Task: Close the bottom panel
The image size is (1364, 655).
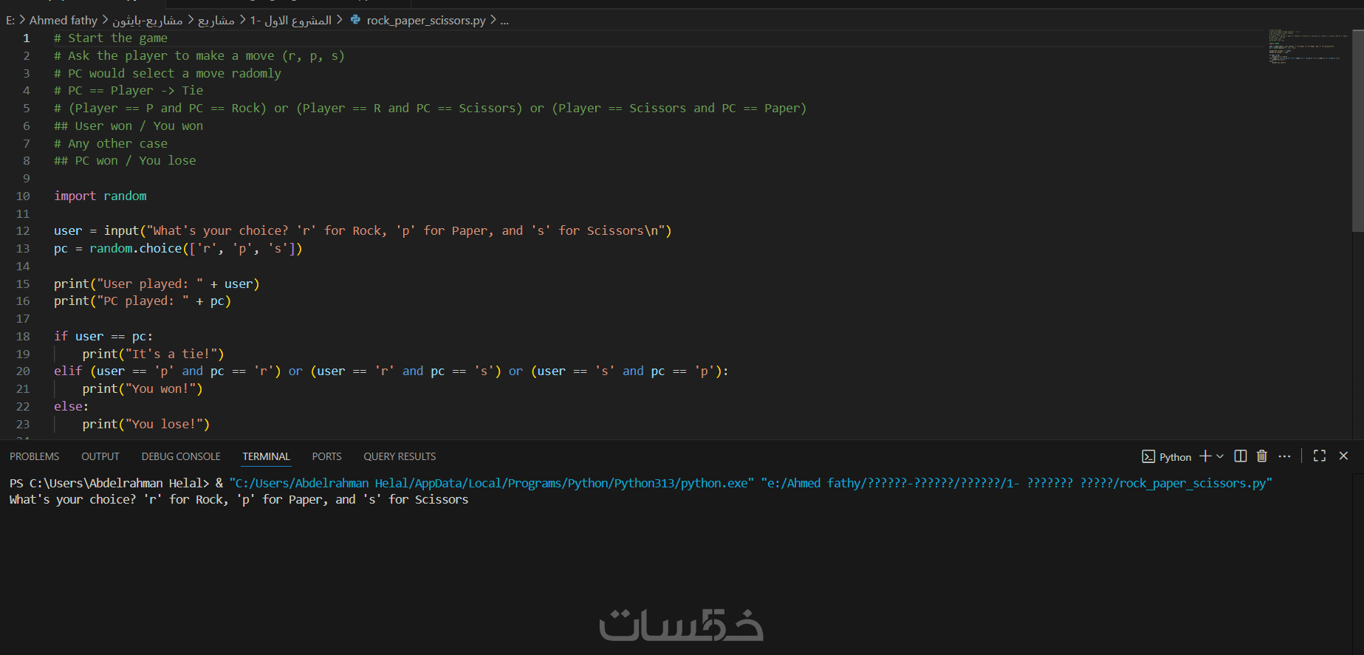Action: click(x=1343, y=456)
